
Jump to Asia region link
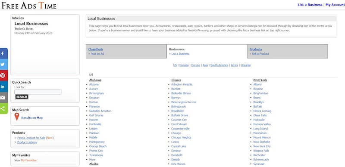coord(205,65)
